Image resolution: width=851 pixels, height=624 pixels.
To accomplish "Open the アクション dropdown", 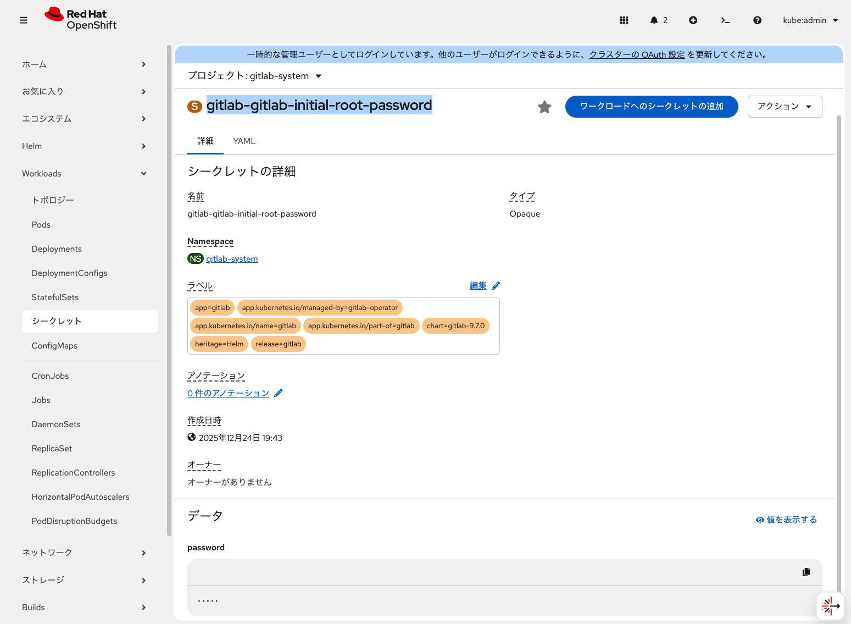I will point(785,107).
